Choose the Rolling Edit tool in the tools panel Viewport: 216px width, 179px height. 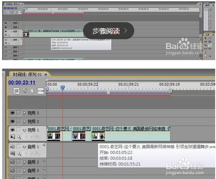[210, 42]
